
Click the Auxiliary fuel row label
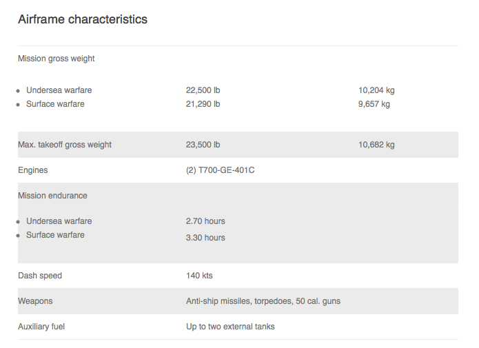[41, 327]
